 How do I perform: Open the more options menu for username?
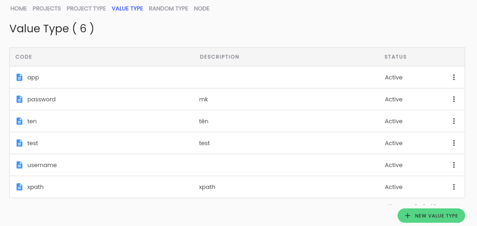(x=454, y=165)
